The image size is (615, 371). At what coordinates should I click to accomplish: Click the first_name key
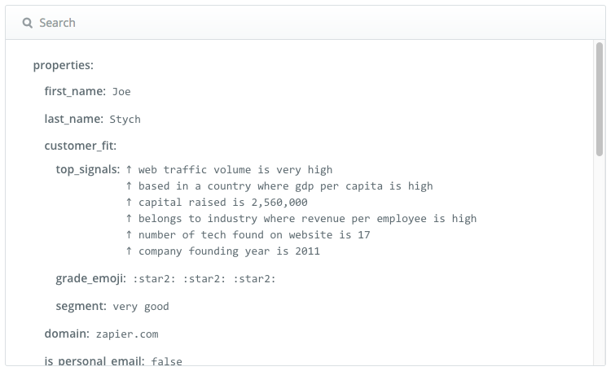coord(75,91)
